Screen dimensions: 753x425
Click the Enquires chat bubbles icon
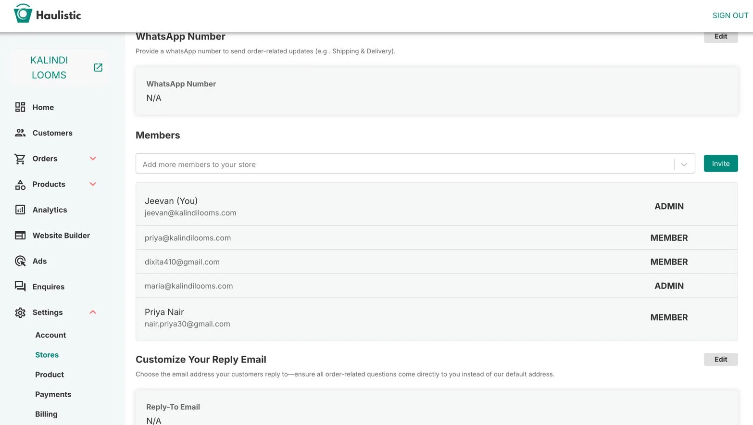pyautogui.click(x=20, y=287)
